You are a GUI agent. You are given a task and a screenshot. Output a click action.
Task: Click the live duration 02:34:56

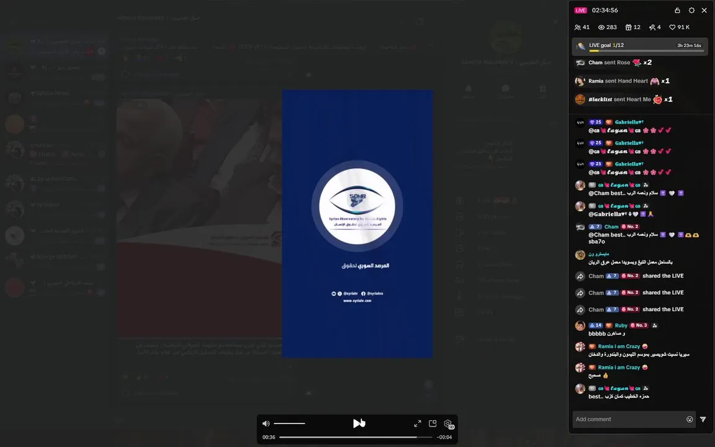coord(605,10)
